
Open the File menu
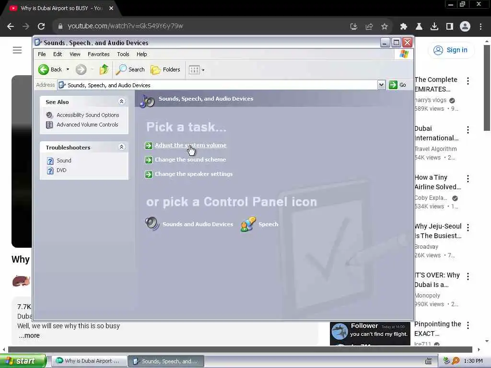pos(42,54)
